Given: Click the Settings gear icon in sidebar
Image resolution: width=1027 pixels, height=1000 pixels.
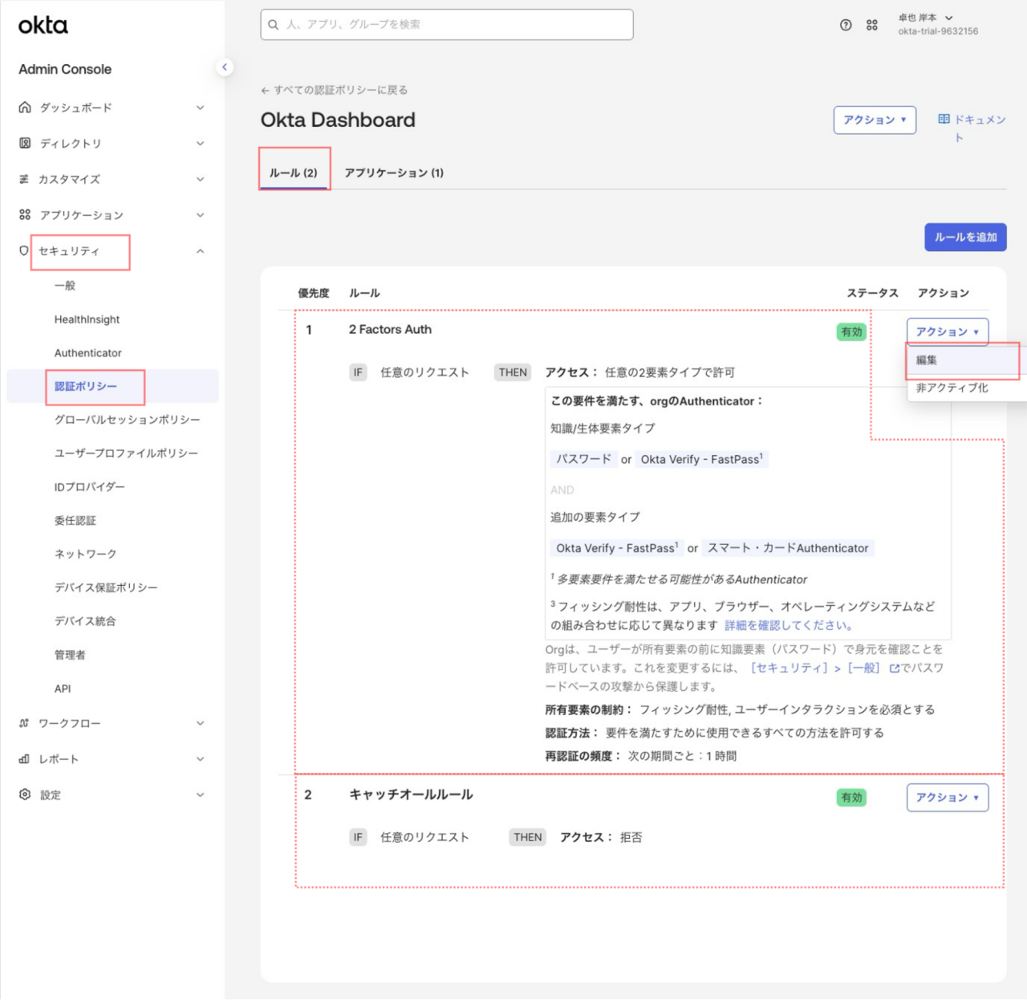Looking at the screenshot, I should [25, 795].
